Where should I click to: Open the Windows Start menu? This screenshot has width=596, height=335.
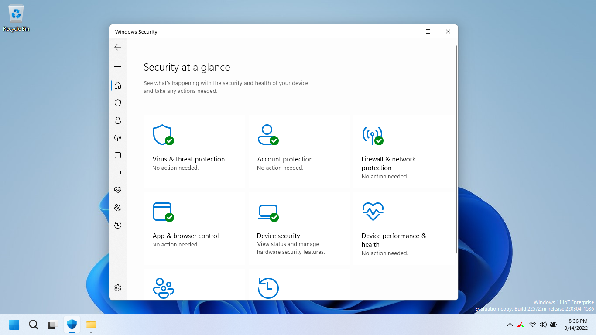click(x=14, y=325)
